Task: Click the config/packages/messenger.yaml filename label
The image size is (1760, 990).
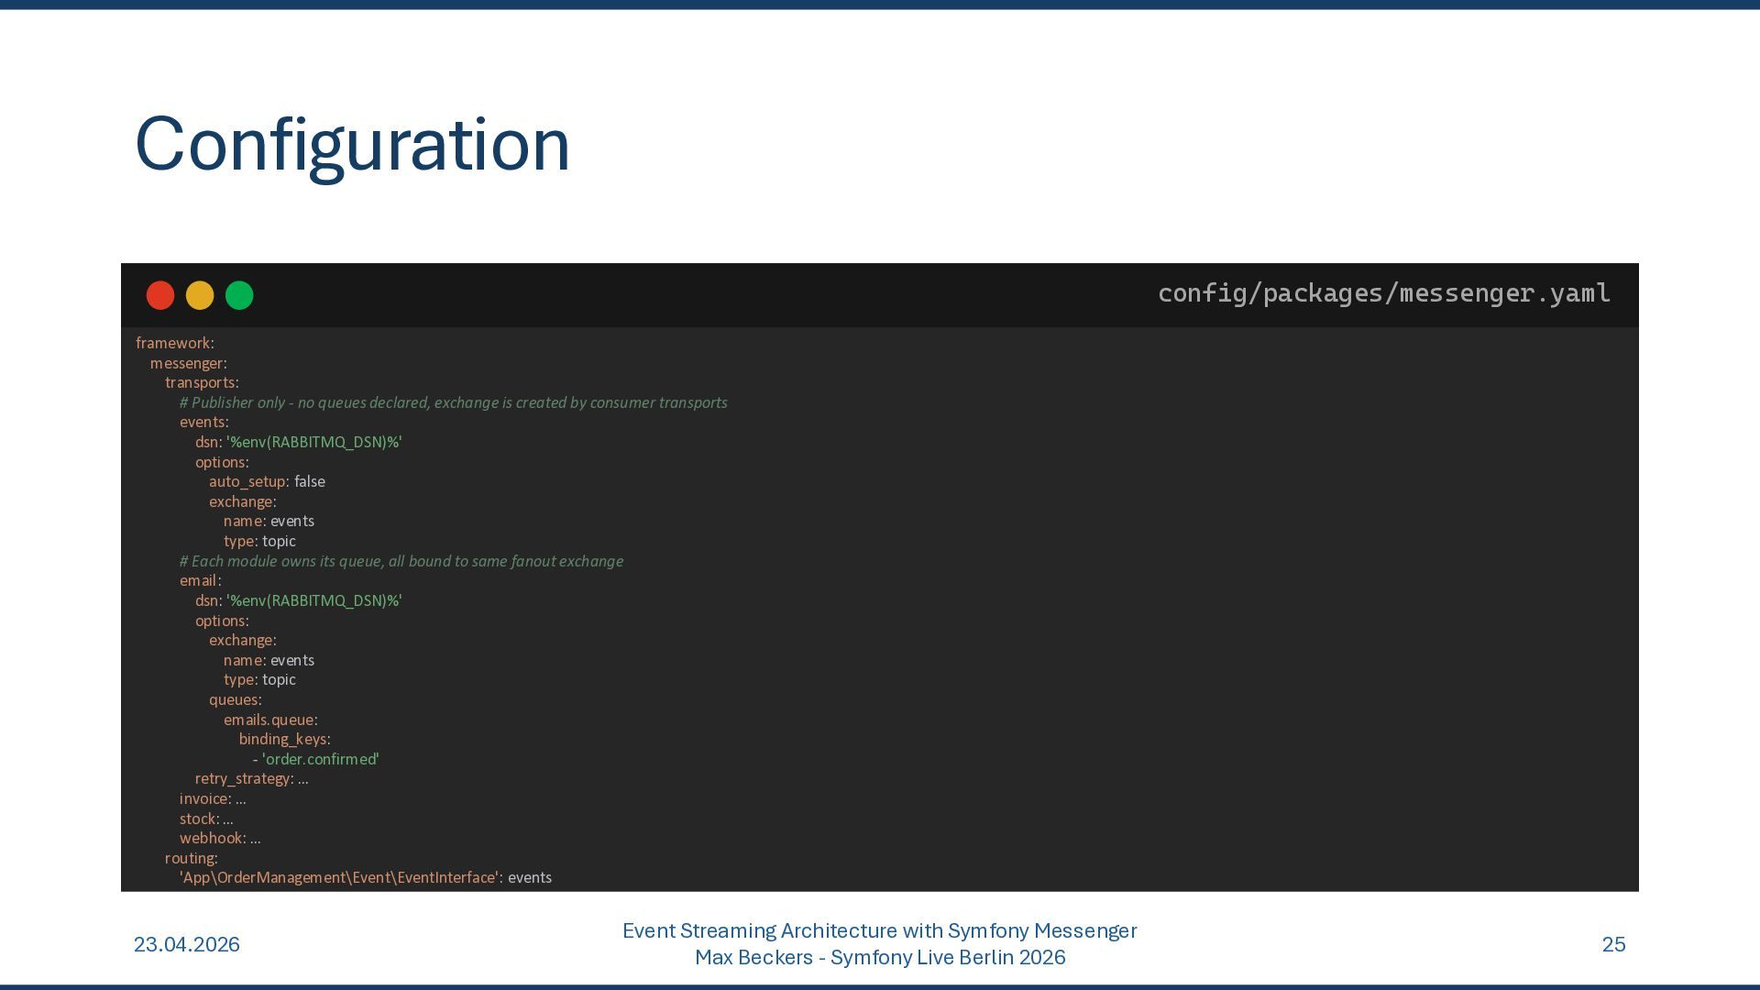Action: 1383,293
